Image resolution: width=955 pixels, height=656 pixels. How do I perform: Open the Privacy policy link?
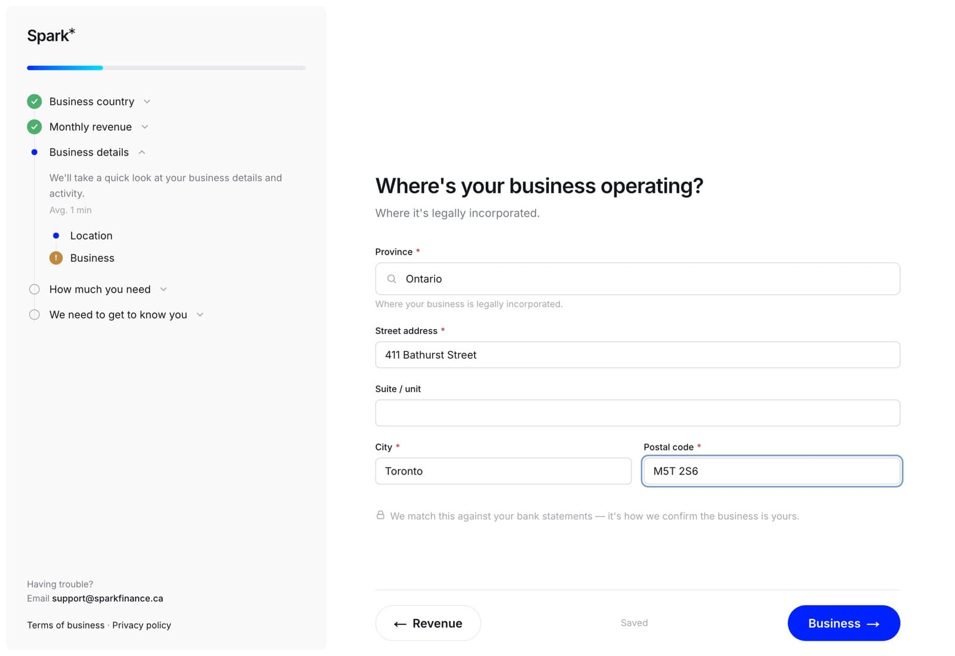pos(141,625)
